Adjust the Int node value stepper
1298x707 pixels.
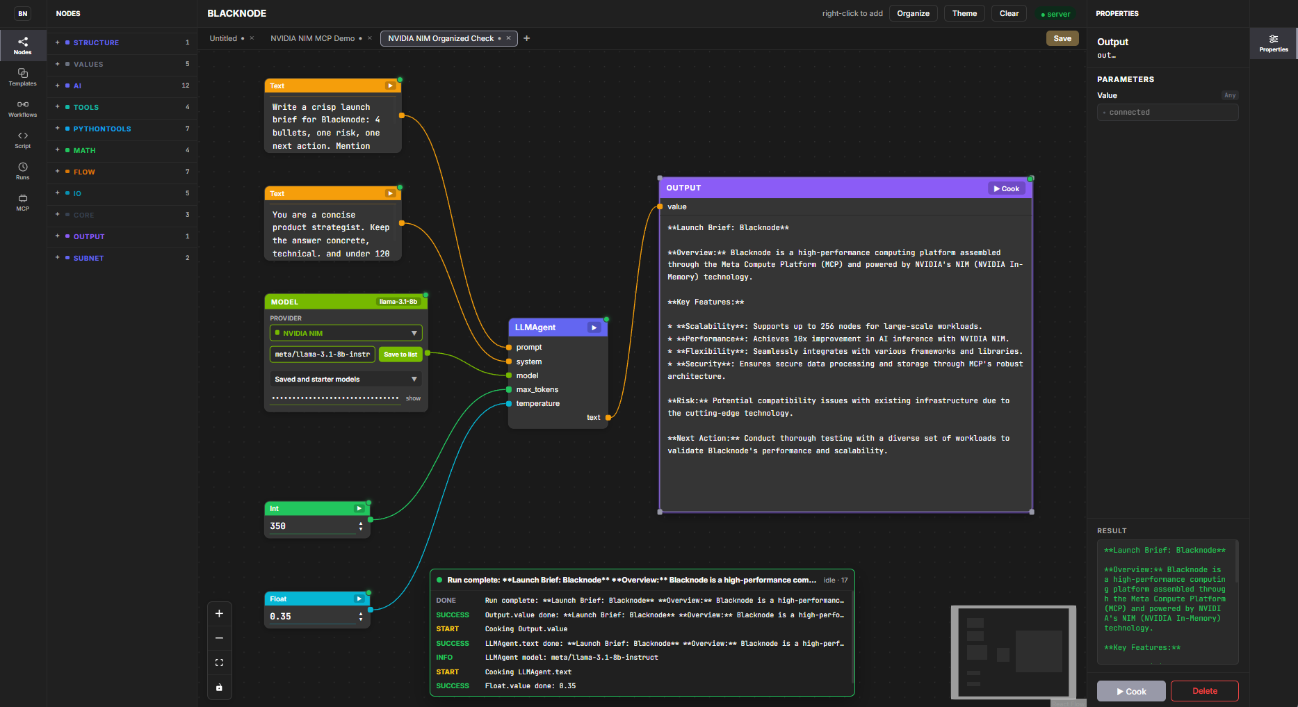[360, 526]
